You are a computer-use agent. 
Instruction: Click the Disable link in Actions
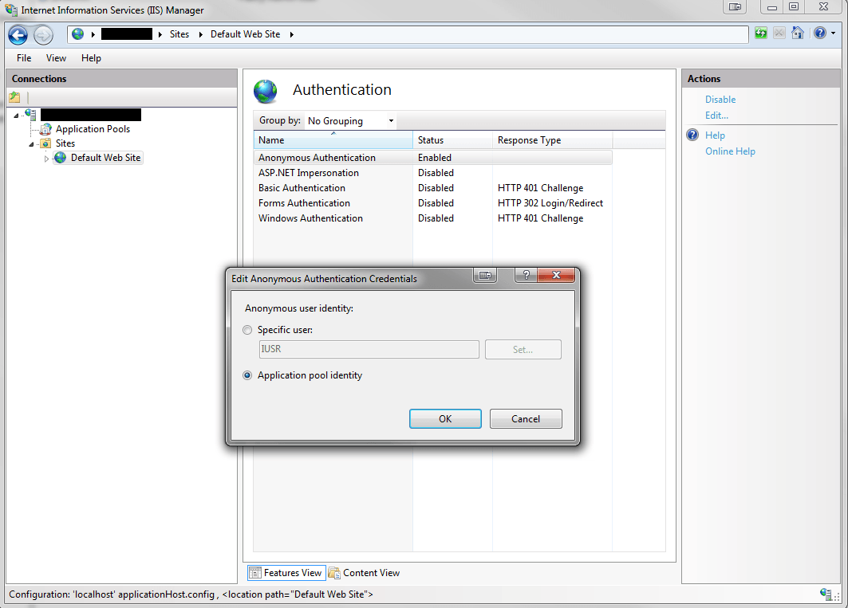point(720,100)
